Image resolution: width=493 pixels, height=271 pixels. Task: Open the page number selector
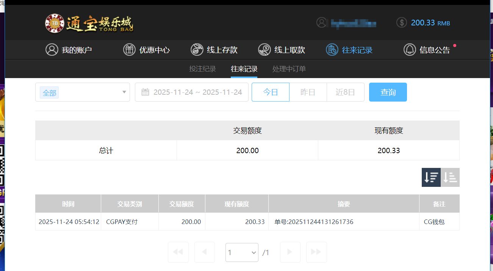tap(242, 252)
